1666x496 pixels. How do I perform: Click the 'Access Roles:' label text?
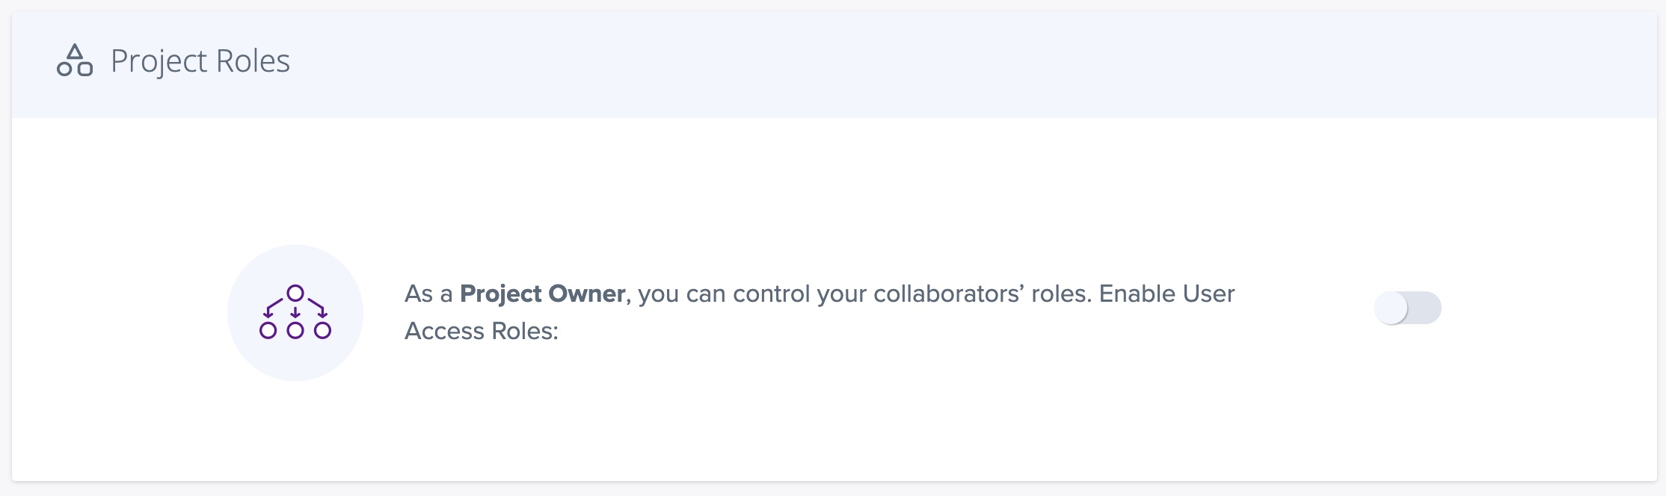point(482,331)
